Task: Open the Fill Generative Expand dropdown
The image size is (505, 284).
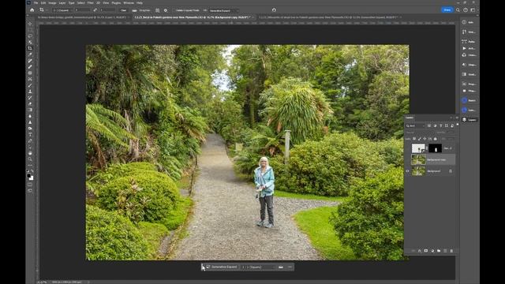Action: point(224,10)
